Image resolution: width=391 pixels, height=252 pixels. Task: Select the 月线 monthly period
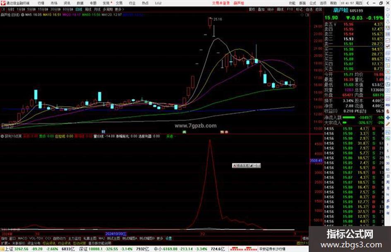(x=97, y=9)
